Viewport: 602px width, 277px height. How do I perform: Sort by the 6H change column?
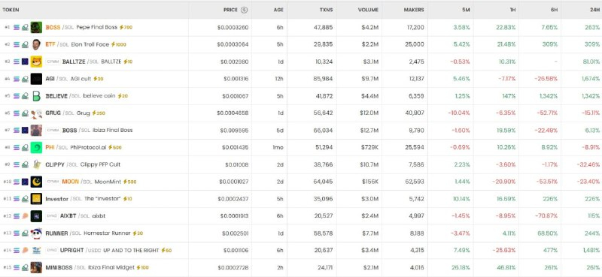click(x=554, y=10)
